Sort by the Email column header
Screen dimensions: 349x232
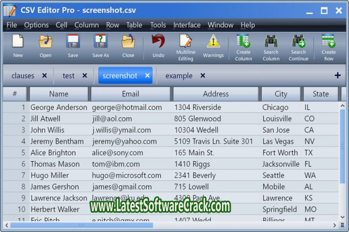pos(130,94)
